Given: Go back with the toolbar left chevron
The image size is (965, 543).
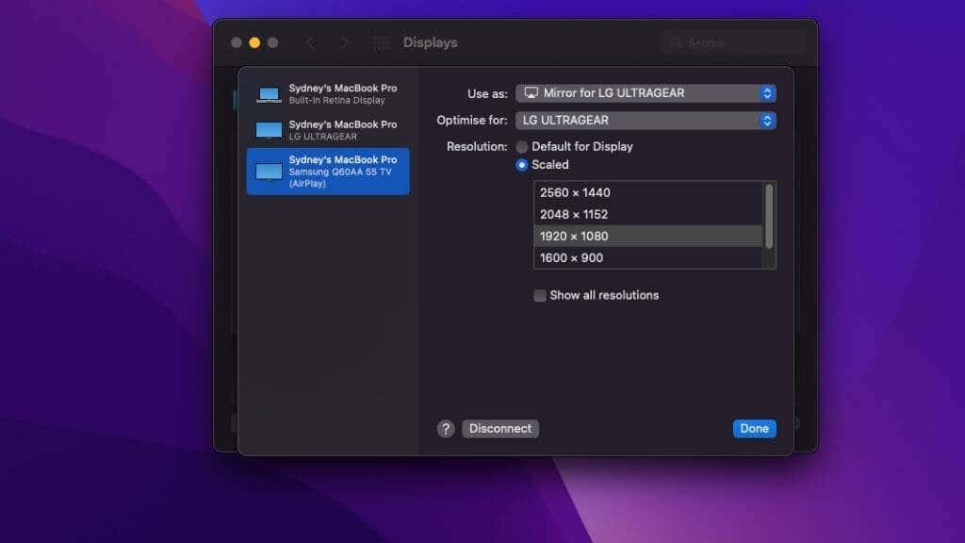Looking at the screenshot, I should (x=311, y=42).
